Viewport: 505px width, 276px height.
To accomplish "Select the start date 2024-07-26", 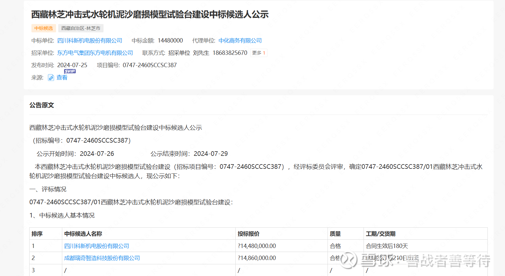I will click(97, 154).
